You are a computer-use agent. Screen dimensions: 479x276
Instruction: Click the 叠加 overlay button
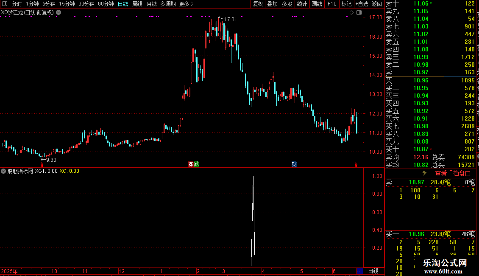coord(272,4)
